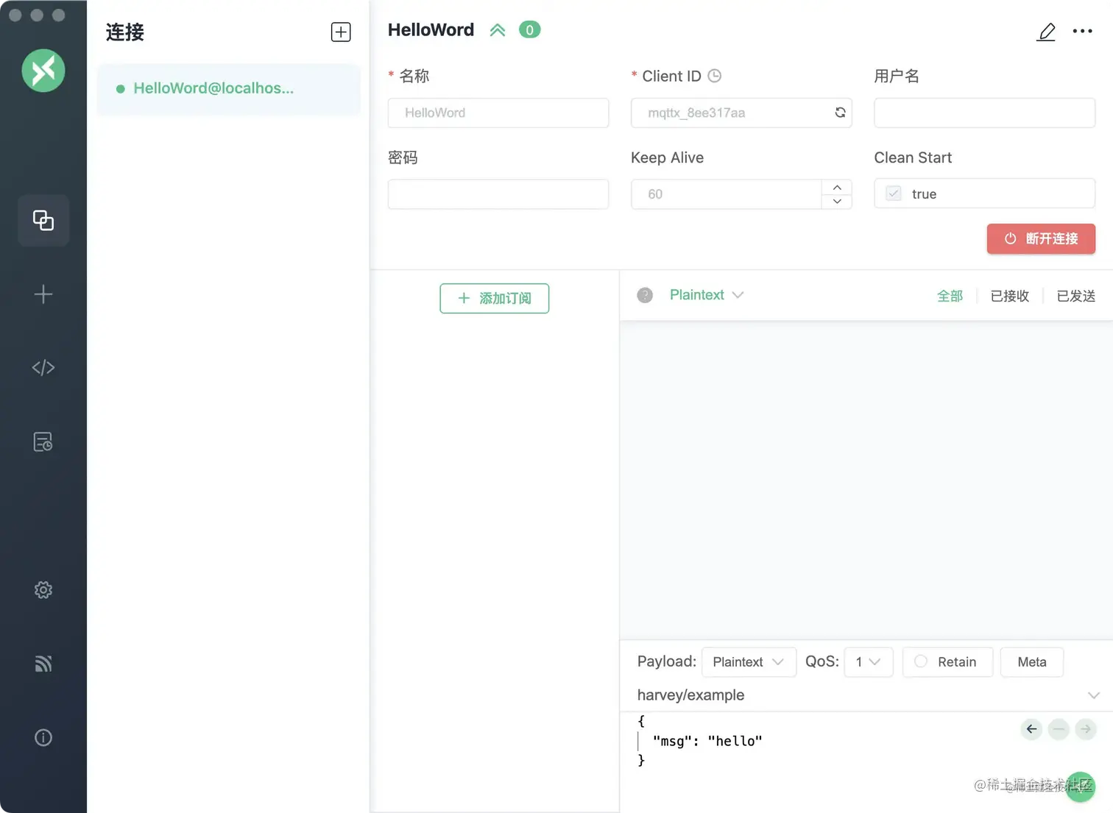Click the Disconnect (断开连接) button
Screen dimensions: 1113x813
tap(1041, 238)
